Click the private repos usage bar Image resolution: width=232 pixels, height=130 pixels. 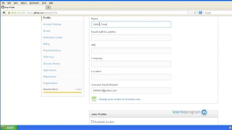(x=62, y=92)
